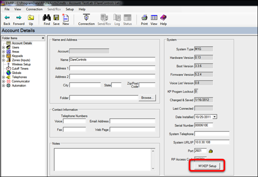Click the Address 2 input field
This screenshot has height=177, width=258.
tap(112, 77)
